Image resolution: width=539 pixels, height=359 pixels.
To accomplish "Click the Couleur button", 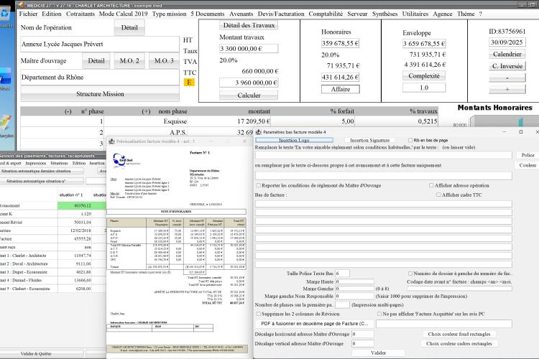I will [528, 165].
